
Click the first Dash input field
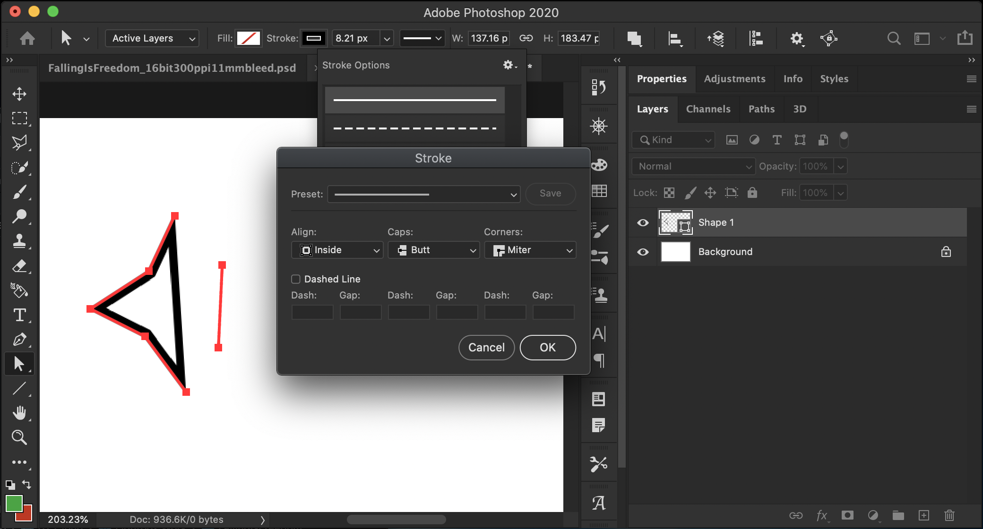coord(312,312)
